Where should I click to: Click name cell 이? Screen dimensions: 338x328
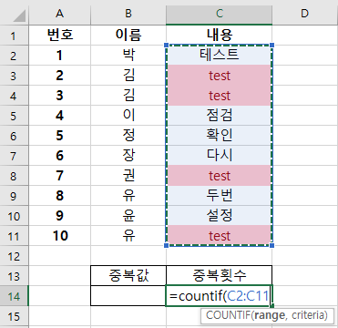[128, 116]
